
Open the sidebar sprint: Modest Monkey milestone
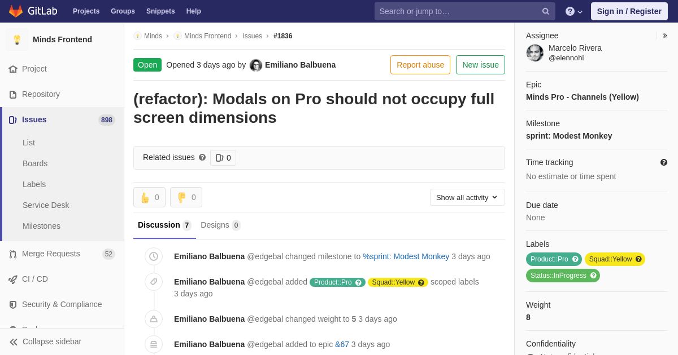coord(569,136)
